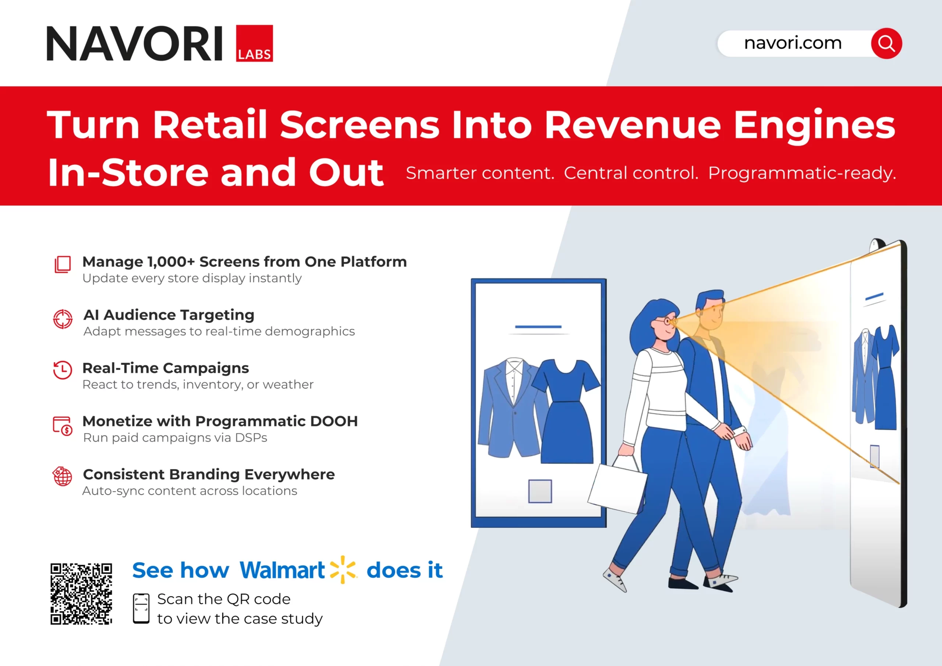This screenshot has height=666, width=942.
Task: Click the red LABS logo square
Action: tap(254, 43)
